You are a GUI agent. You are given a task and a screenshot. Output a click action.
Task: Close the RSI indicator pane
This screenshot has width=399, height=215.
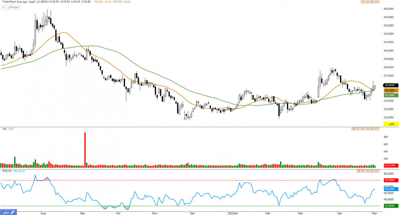coord(358,171)
